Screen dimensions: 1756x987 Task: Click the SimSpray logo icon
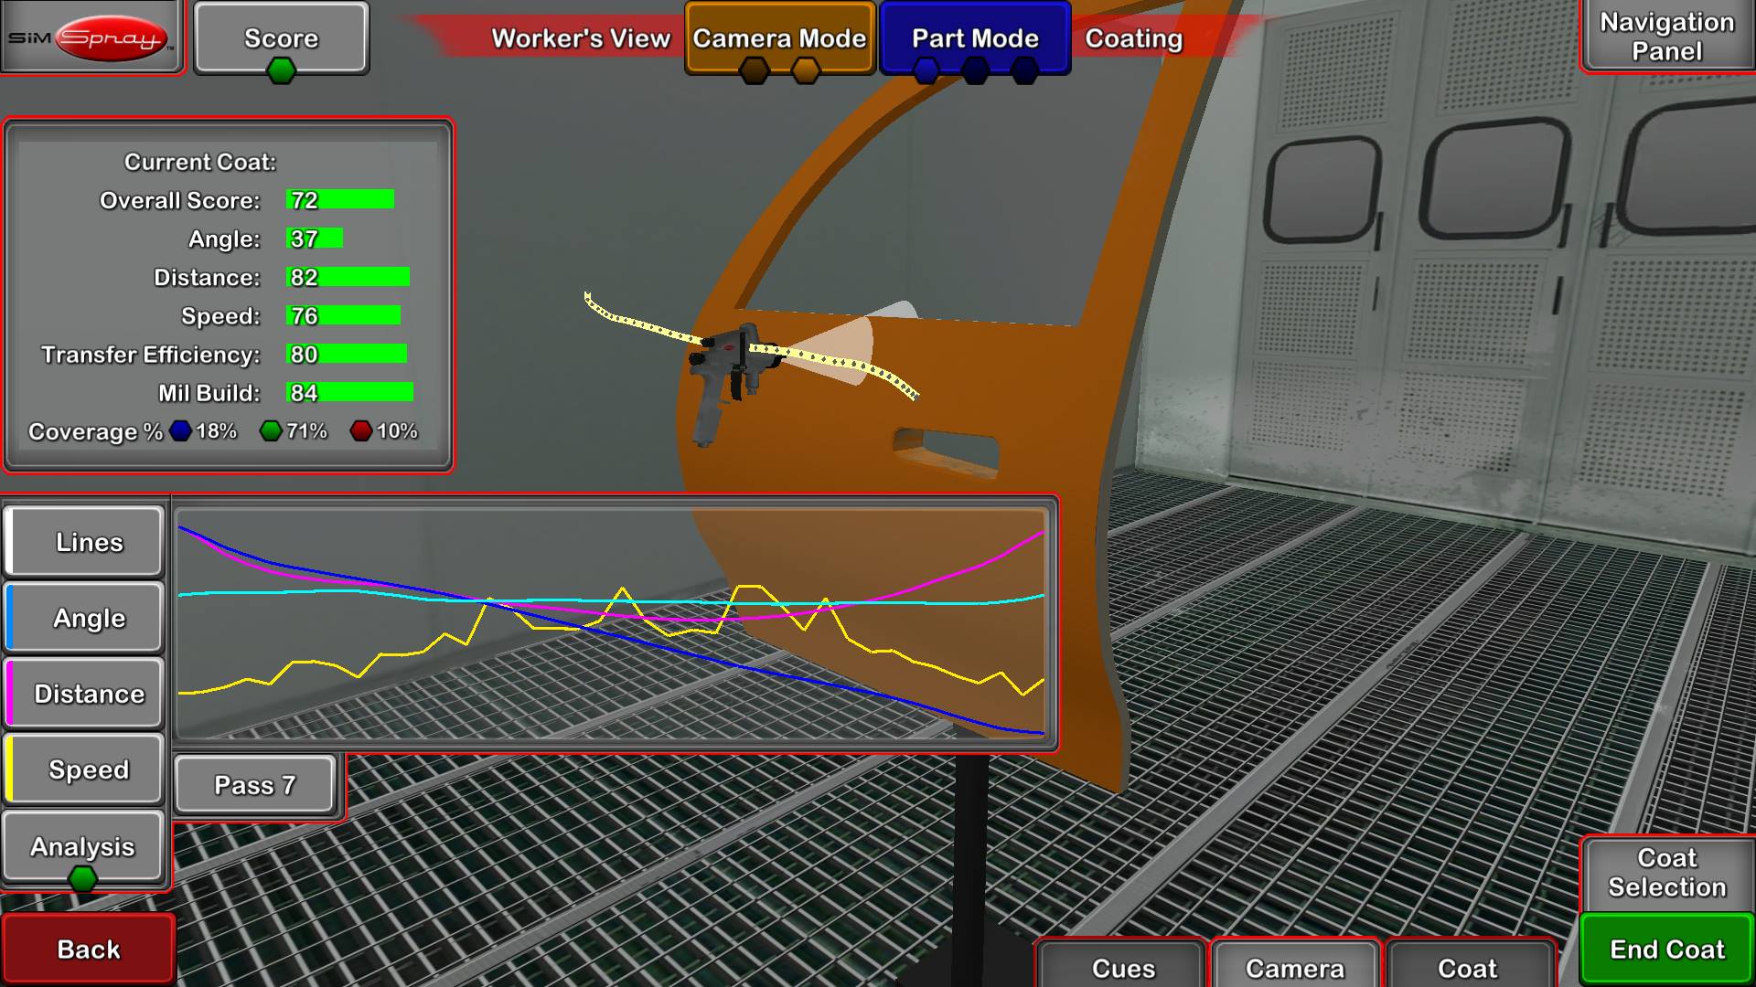coord(91,37)
